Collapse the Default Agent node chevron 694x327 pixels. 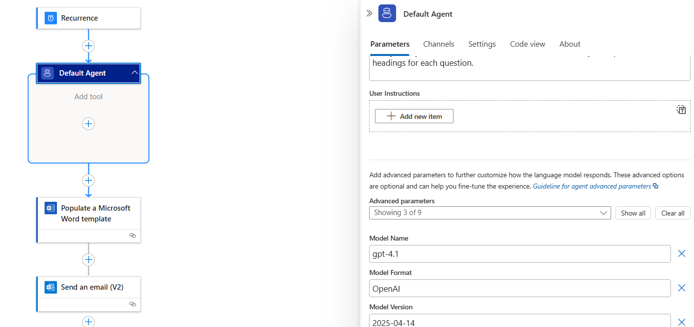point(134,73)
